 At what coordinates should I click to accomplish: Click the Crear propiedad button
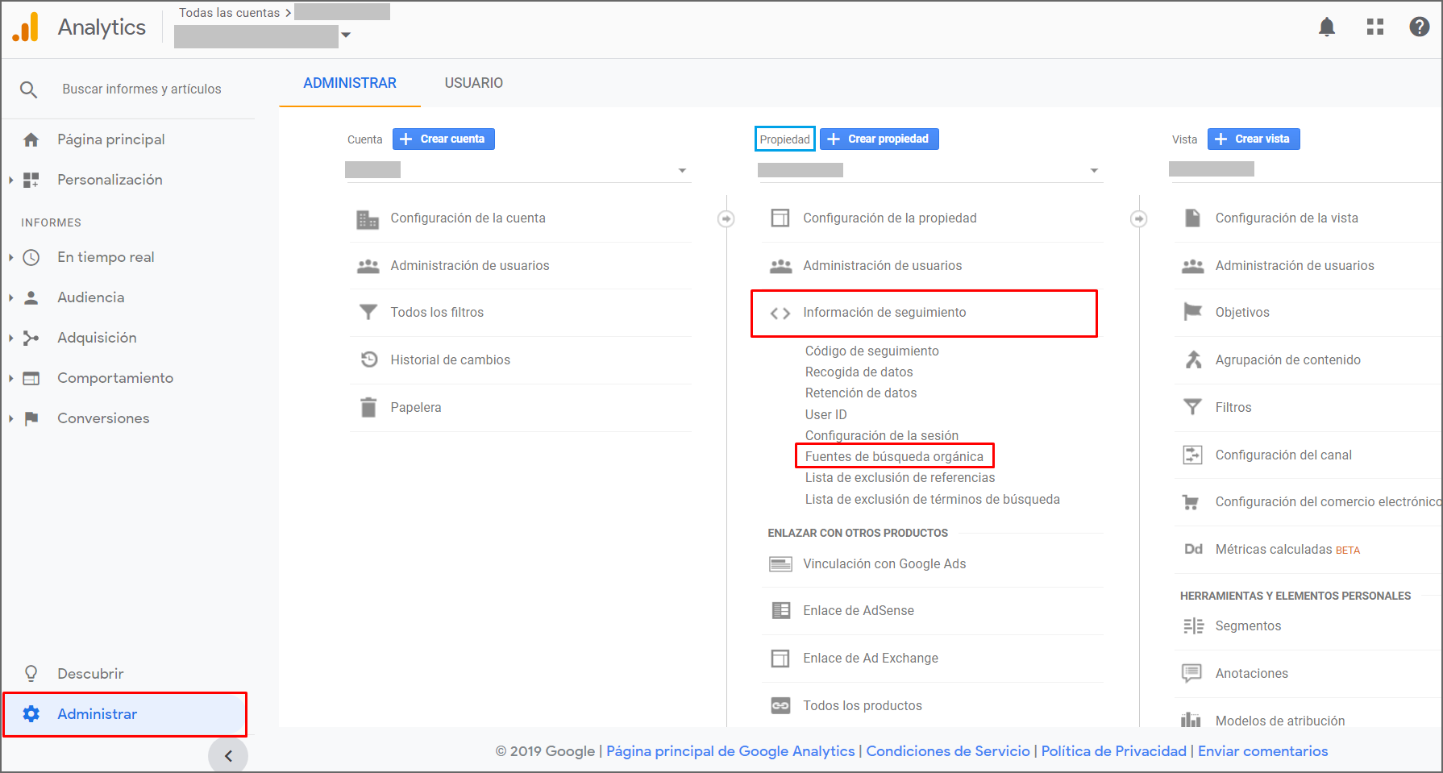[x=879, y=139]
